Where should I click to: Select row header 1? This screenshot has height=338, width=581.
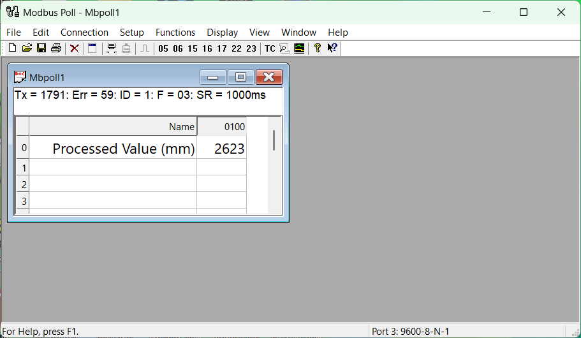[22, 168]
